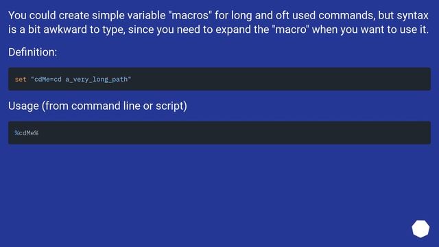The image size is (439, 247).
Task: Click the %cdMe% usage code text
Action: (27, 133)
